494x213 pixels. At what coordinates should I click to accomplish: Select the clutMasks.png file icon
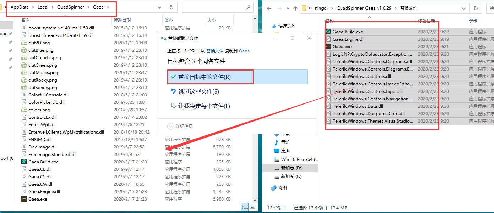24,72
